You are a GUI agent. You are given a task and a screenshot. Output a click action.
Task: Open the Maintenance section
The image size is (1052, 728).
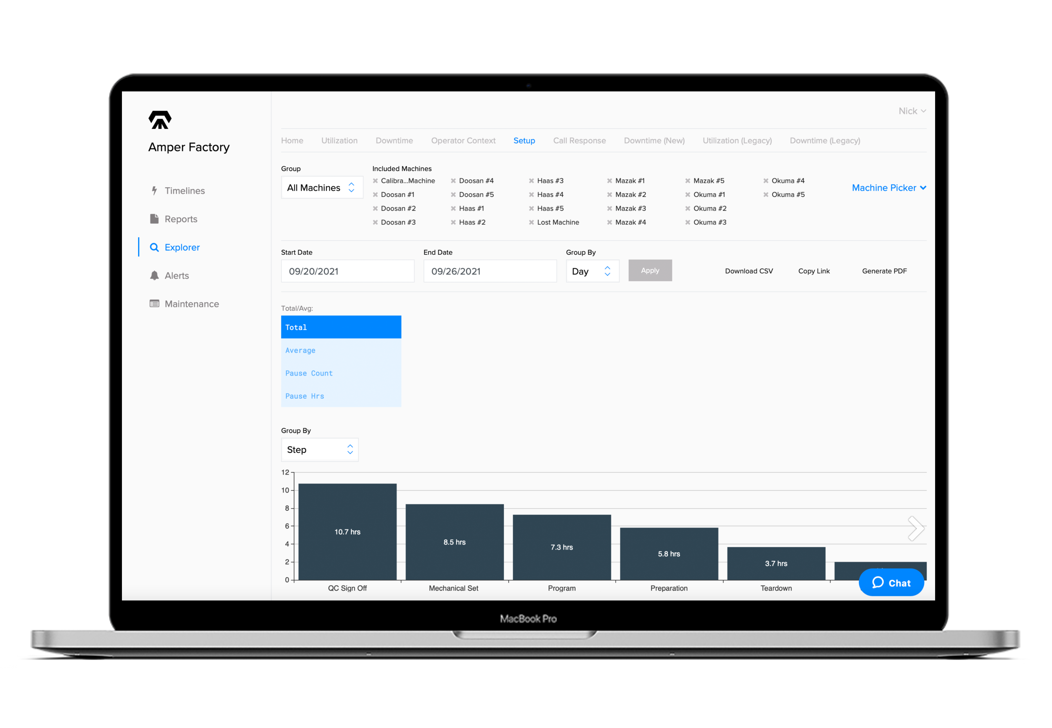tap(192, 303)
